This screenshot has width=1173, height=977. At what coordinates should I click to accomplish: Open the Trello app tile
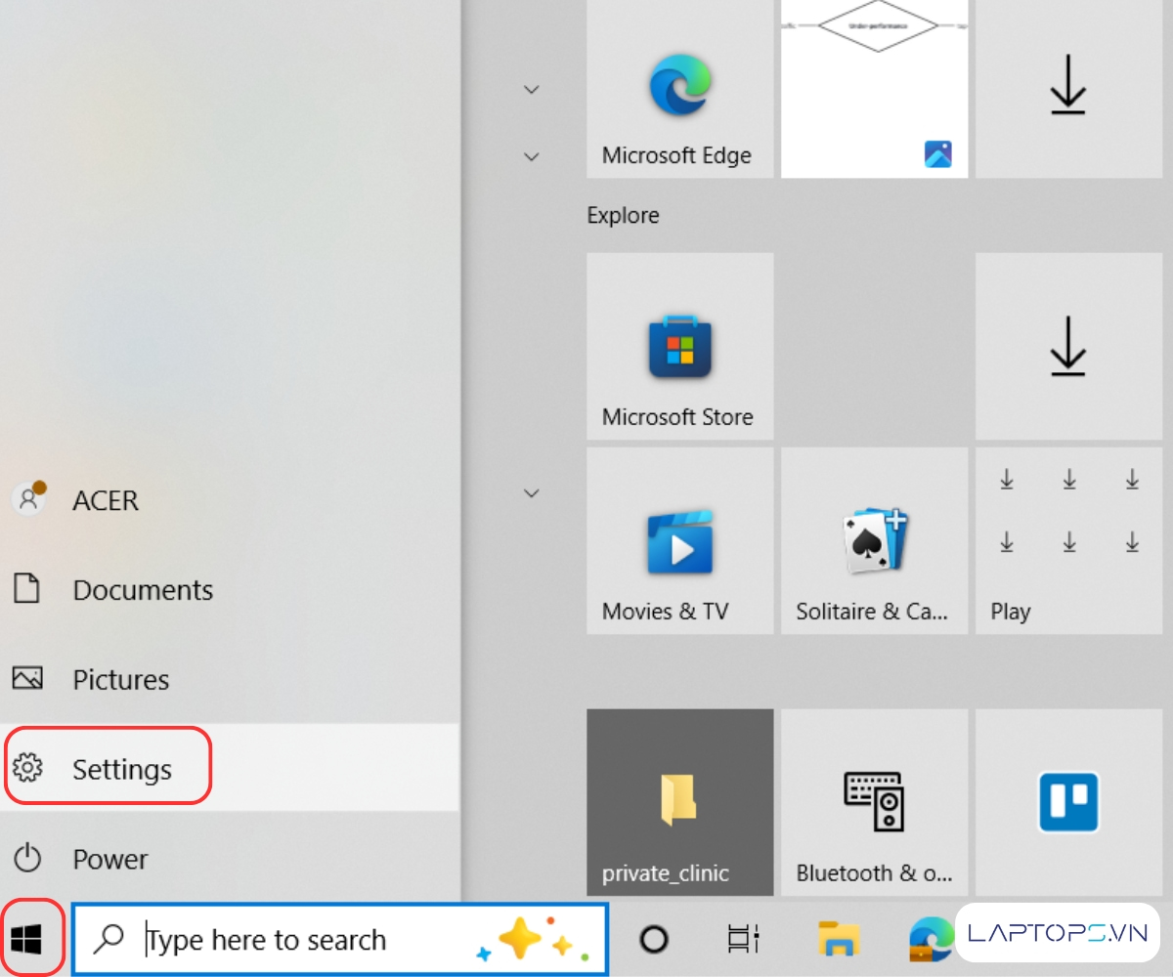[x=1068, y=801]
